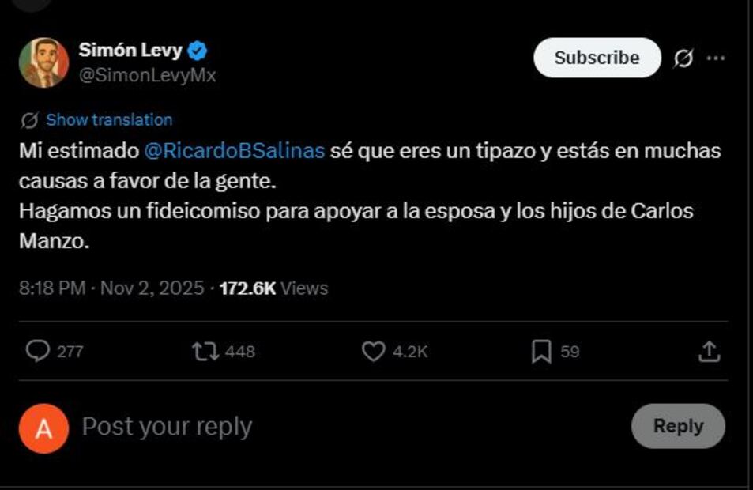Screen dimensions: 753x490
Task: Bookmark this post
Action: pos(541,351)
